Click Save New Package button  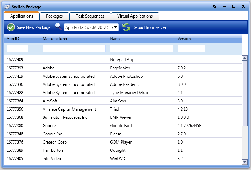pyautogui.click(x=29, y=27)
